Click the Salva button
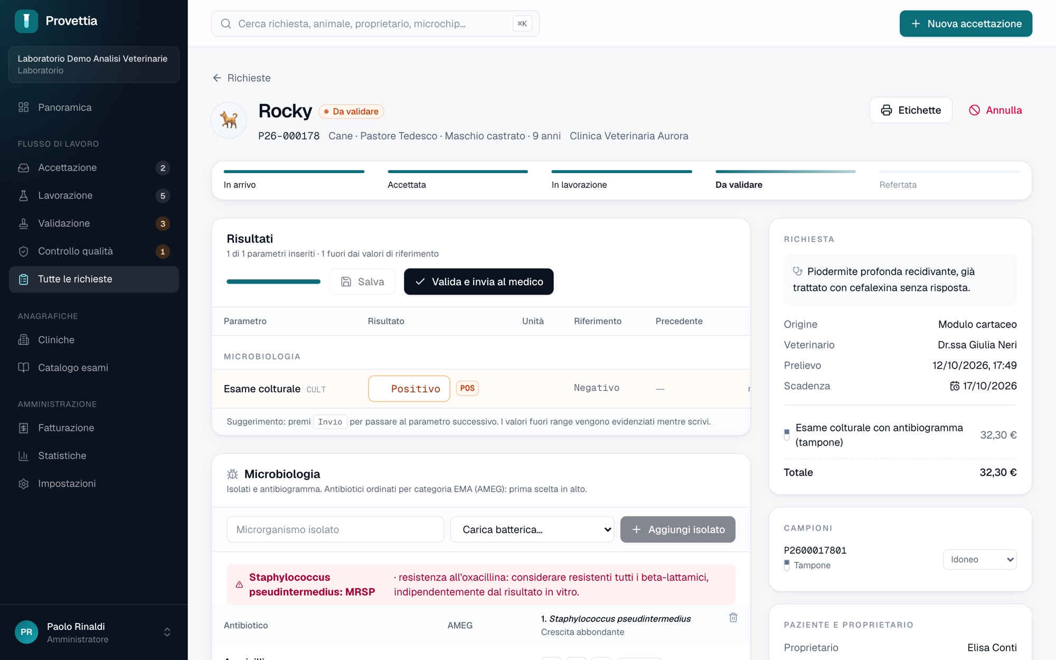1056x660 pixels. tap(362, 281)
